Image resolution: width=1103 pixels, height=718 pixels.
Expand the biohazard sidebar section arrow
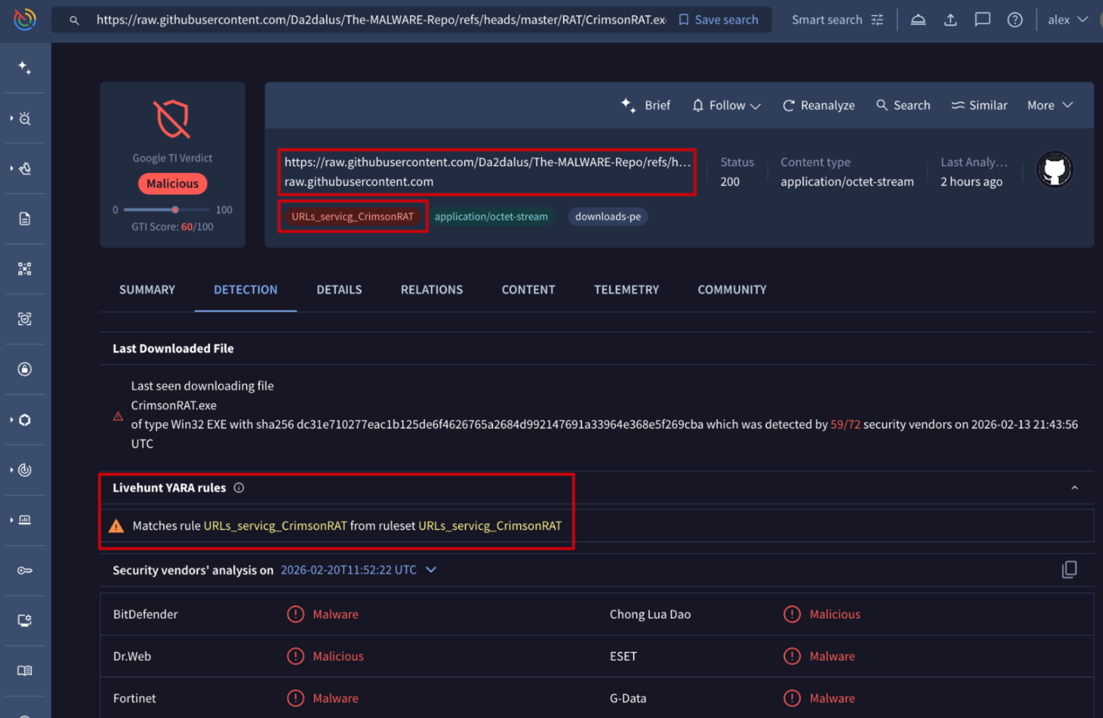click(11, 168)
